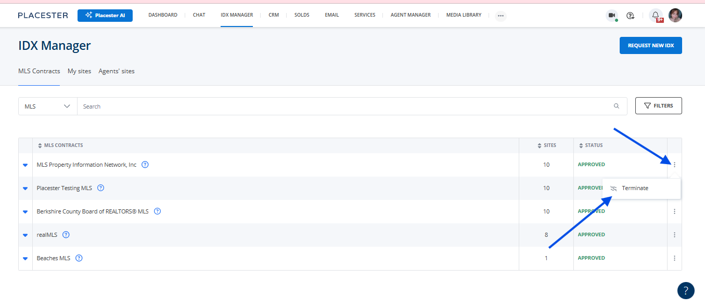Viewport: 705px width, 308px height.
Task: Show more navigation items via ellipsis
Action: click(501, 16)
